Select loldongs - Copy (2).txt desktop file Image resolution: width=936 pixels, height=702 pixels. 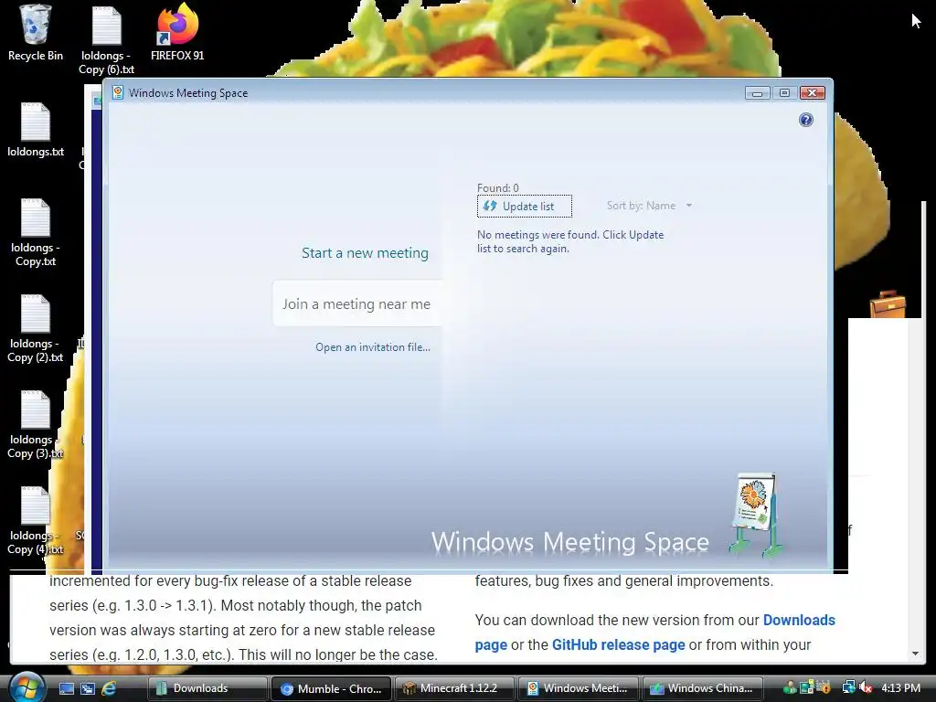pyautogui.click(x=36, y=329)
